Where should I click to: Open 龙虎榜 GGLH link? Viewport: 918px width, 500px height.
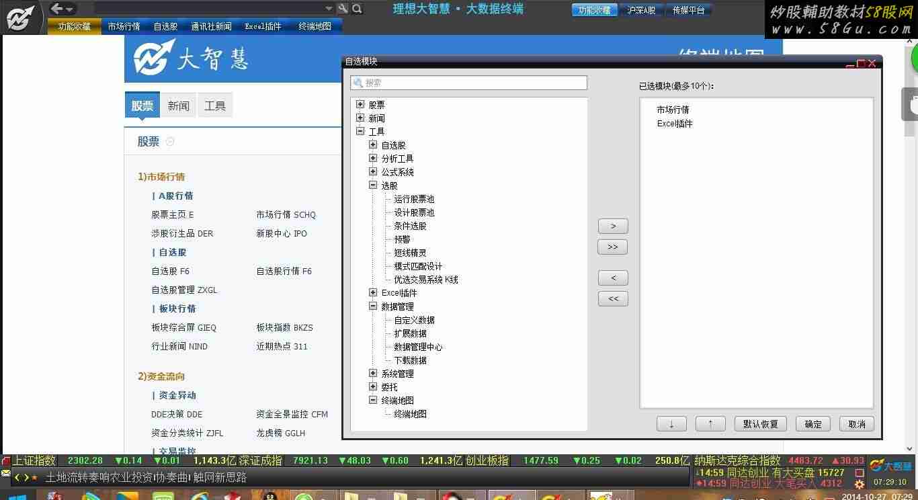pos(281,433)
